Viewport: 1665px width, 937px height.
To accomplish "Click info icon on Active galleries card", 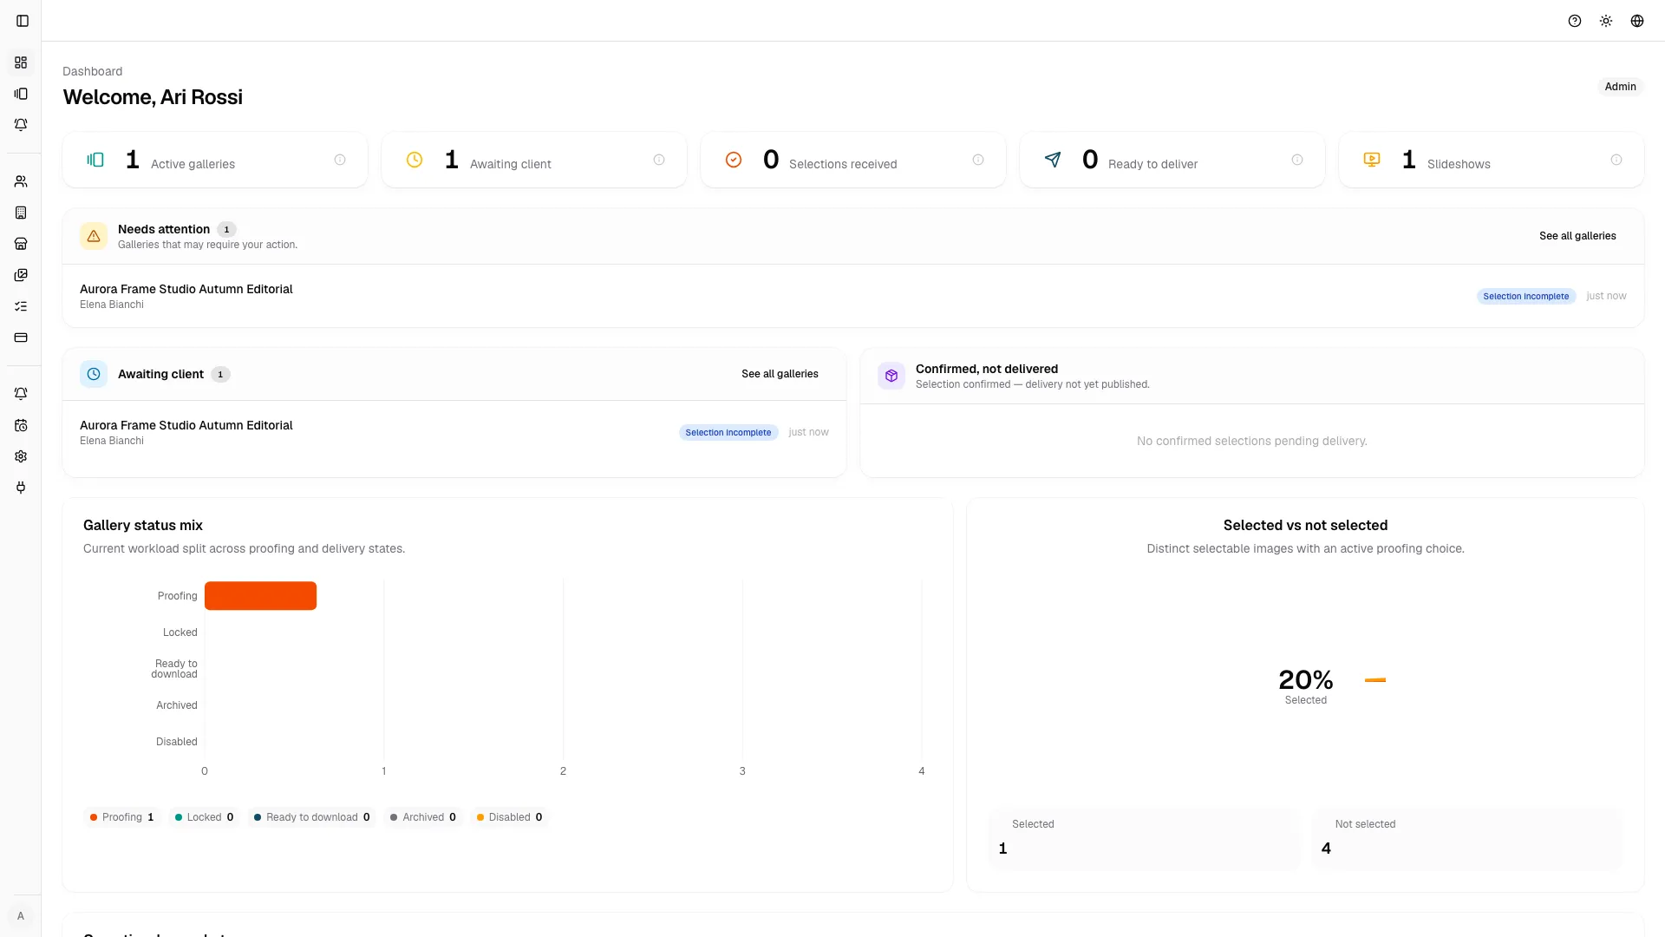I will point(340,160).
